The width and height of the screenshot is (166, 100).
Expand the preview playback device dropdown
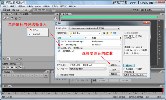click(146, 75)
